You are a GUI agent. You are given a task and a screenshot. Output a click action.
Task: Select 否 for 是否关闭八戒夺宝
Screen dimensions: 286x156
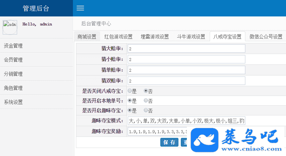(146, 91)
